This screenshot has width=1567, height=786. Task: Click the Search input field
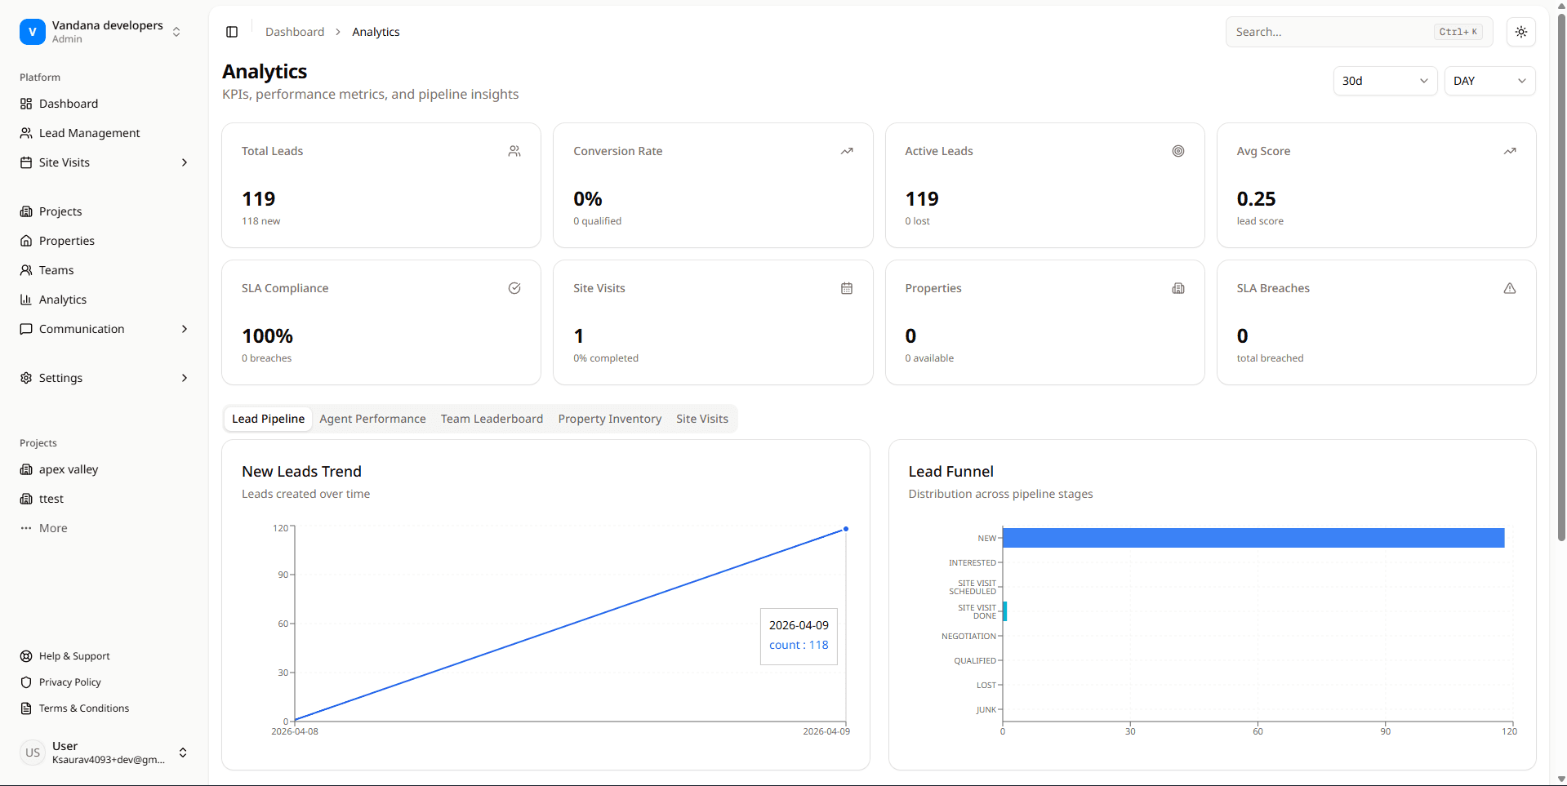(1331, 32)
